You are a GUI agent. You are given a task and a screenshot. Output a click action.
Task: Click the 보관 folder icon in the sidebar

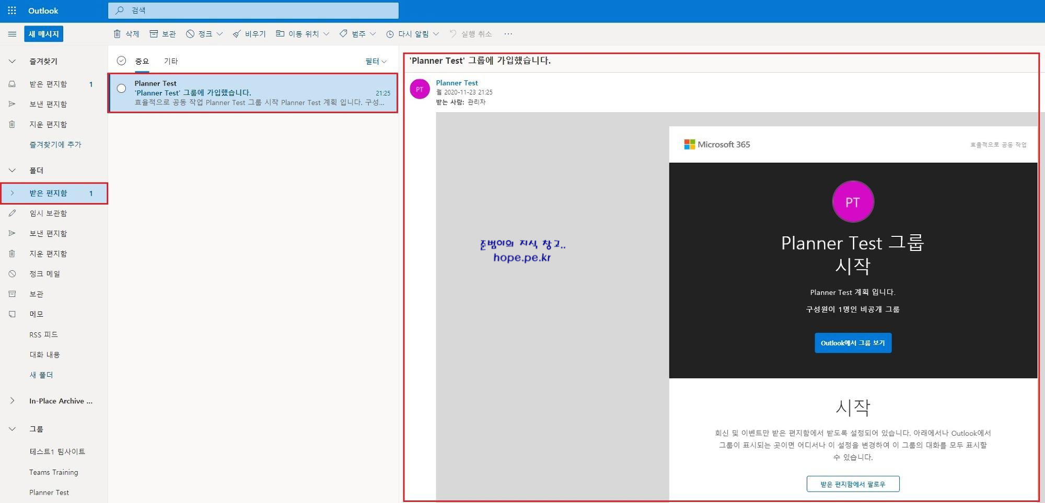pyautogui.click(x=12, y=294)
